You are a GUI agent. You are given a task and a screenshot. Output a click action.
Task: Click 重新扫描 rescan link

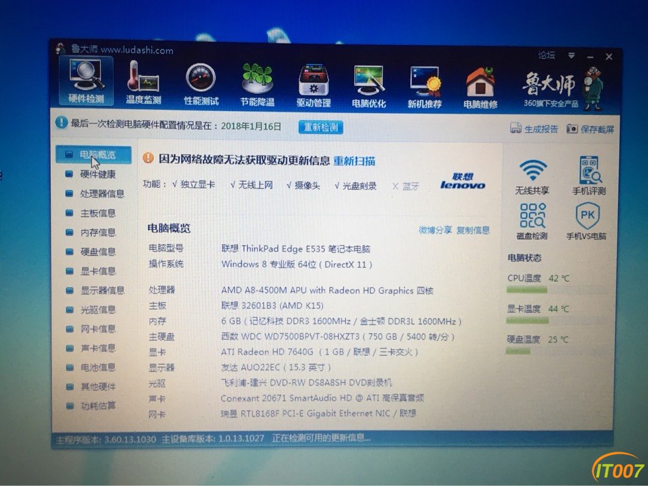pos(354,161)
